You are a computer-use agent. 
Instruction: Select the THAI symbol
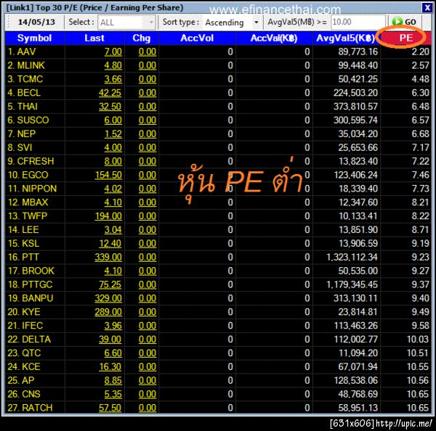point(28,107)
